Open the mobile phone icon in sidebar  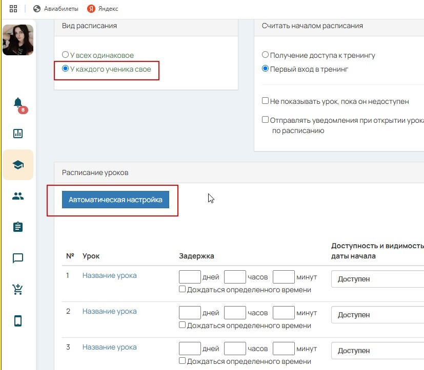click(x=18, y=321)
